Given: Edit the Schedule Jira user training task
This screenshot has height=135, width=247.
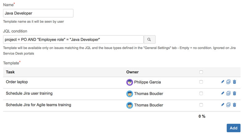Looking at the screenshot, I should coord(223,93).
